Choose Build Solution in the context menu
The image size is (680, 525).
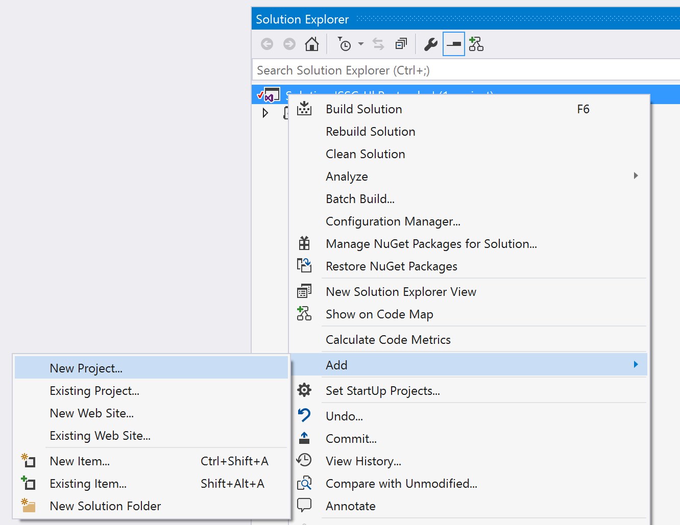click(363, 109)
